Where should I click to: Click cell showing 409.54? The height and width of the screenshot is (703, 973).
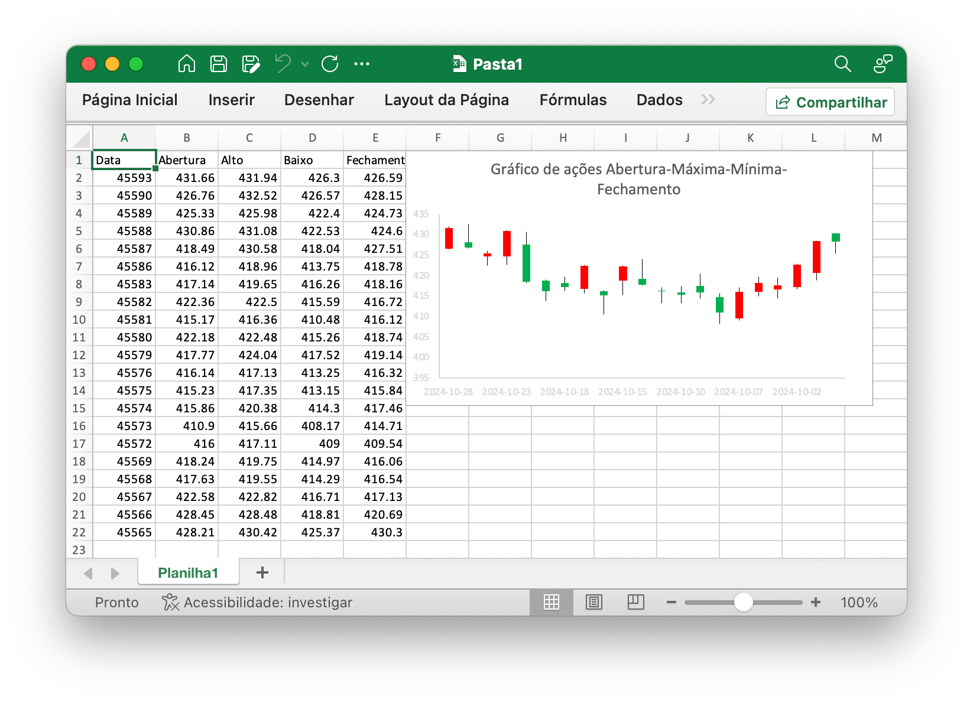(375, 444)
